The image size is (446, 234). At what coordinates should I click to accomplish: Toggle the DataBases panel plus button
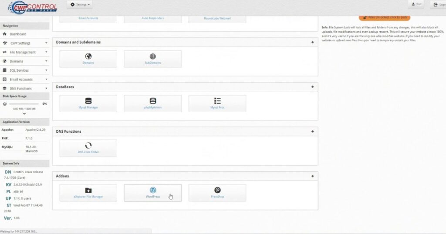point(313,87)
